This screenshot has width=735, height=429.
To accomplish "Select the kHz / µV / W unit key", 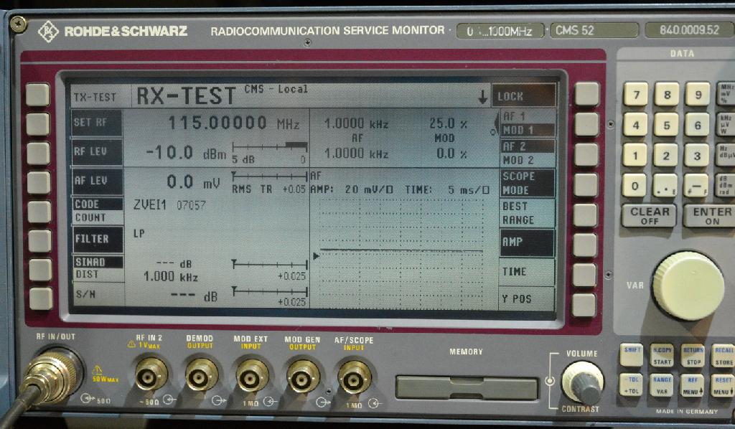I will [x=726, y=125].
